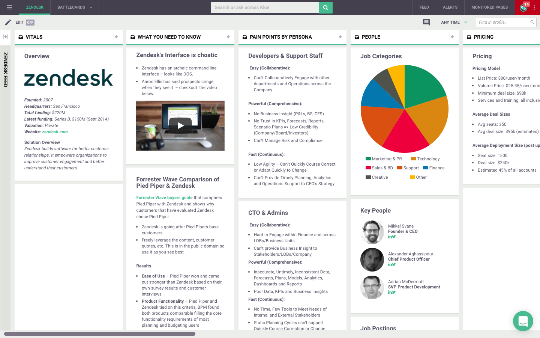
Task: Open Alerts
Action: (x=450, y=7)
